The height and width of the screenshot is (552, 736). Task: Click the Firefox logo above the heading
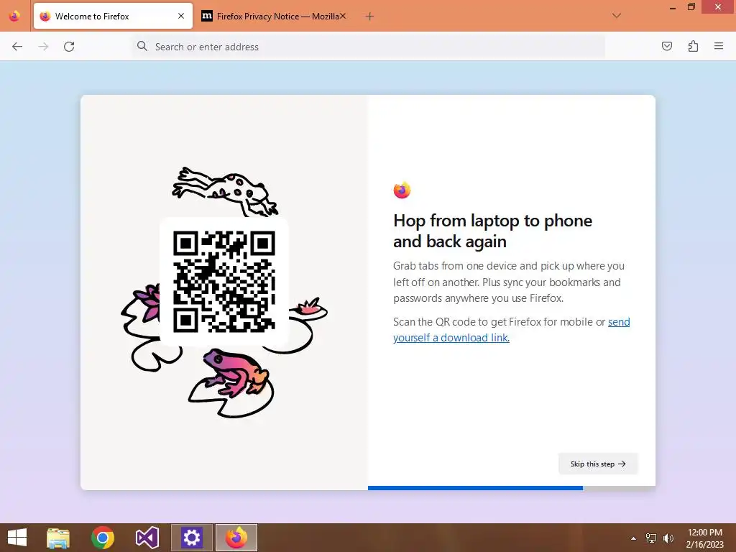coord(402,190)
